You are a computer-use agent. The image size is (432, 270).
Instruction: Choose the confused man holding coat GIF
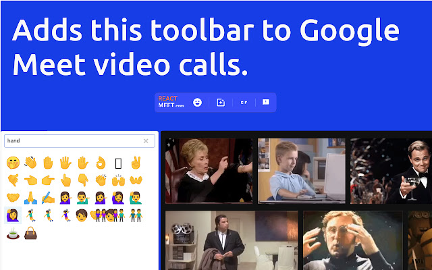[x=232, y=240]
